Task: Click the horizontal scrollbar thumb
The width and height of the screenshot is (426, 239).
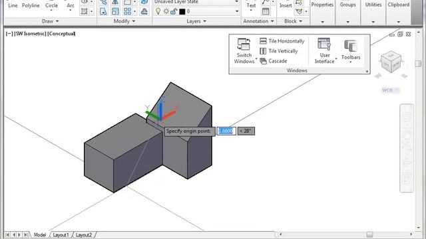Action: pyautogui.click(x=369, y=234)
